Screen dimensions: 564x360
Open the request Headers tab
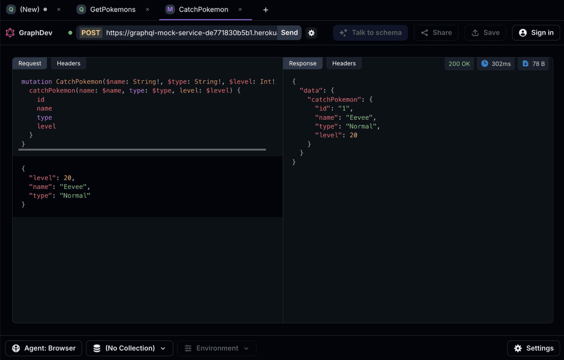click(68, 63)
